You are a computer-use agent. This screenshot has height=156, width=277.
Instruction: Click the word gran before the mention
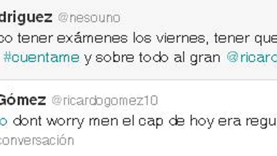tap(205, 58)
